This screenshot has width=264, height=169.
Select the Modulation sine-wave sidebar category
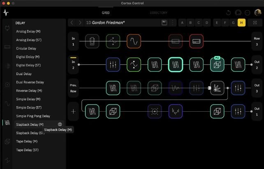7,103
